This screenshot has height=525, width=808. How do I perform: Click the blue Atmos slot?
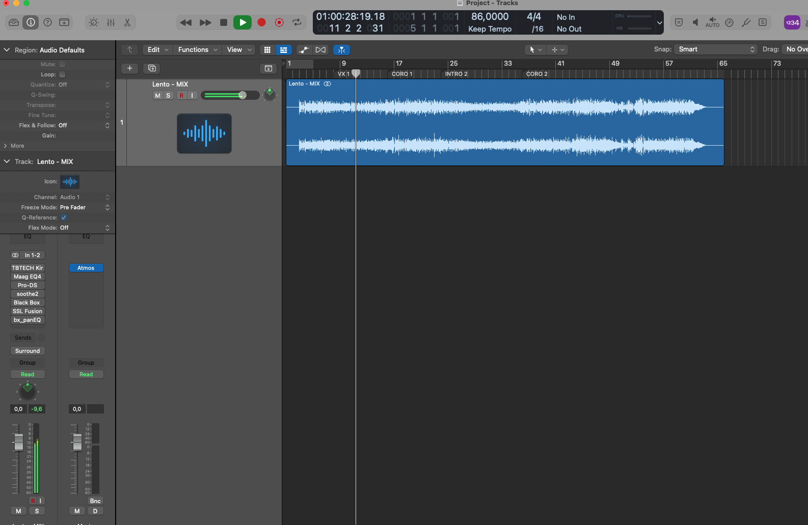86,268
